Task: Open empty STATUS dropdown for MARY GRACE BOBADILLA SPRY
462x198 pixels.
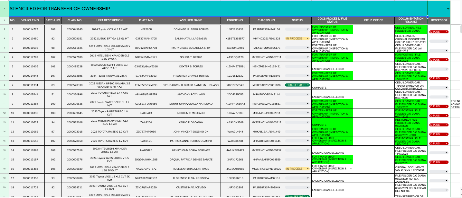Action: (297, 48)
